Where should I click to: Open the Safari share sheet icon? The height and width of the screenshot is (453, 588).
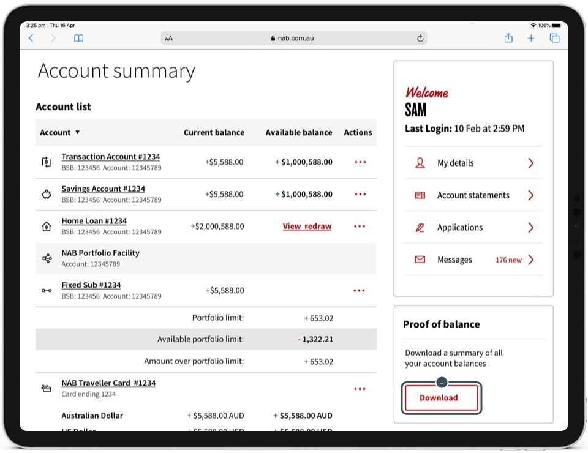(508, 37)
